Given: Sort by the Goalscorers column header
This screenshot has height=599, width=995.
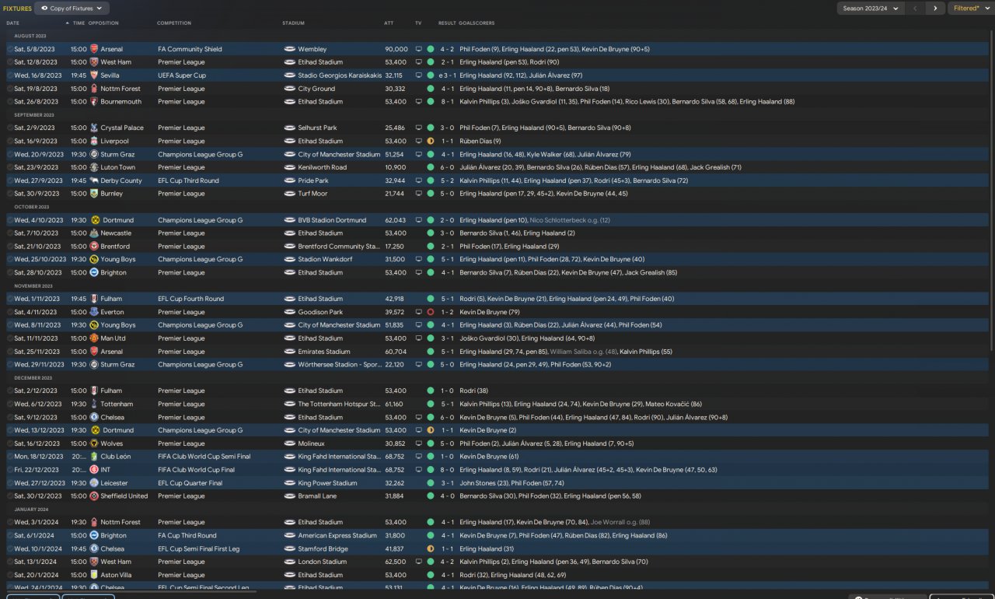Looking at the screenshot, I should [x=477, y=23].
